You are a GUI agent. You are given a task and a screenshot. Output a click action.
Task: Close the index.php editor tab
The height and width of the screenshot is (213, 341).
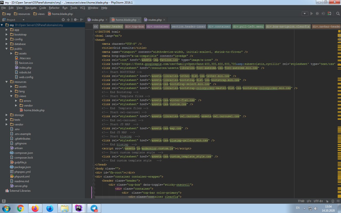click(x=107, y=20)
